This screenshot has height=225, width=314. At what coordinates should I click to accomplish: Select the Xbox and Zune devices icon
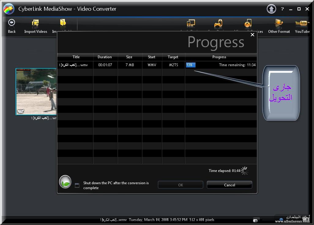248,23
